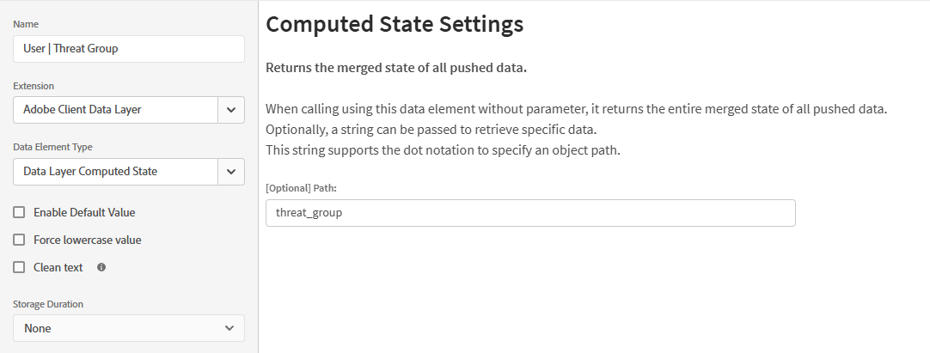Click the chevron arrow in Storage Duration select
930x353 pixels.
229,328
